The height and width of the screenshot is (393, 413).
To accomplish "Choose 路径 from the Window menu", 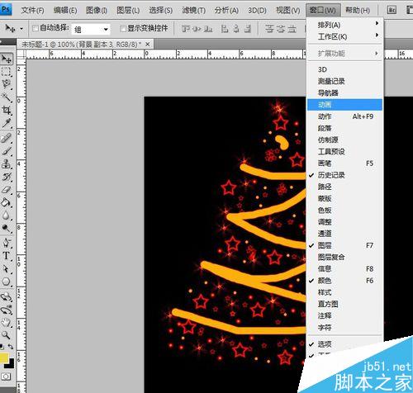I will [344, 187].
